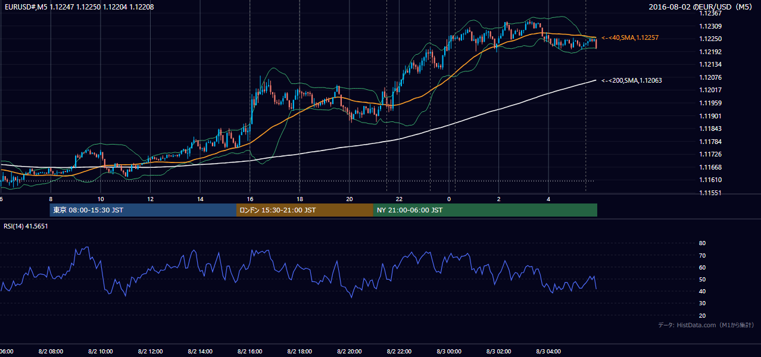761x357 pixels.
Task: Click hour tick 0 under price chart
Action: pos(449,199)
